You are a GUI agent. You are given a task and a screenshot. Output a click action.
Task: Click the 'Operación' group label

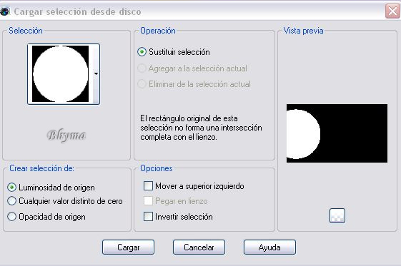158,31
